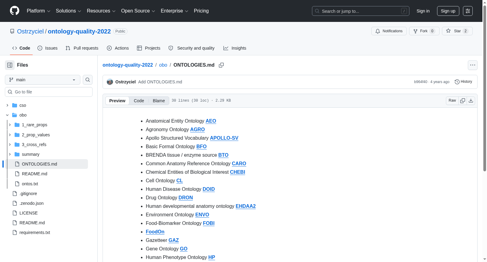The image size is (487, 262).
Task: Open Open Source navigation dropdown
Action: (x=138, y=11)
